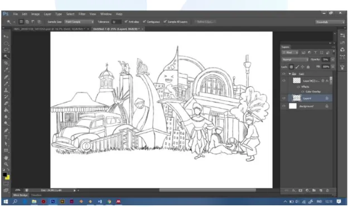Switch to Untitled-1 document tab
348x207 pixels.
pos(118,29)
